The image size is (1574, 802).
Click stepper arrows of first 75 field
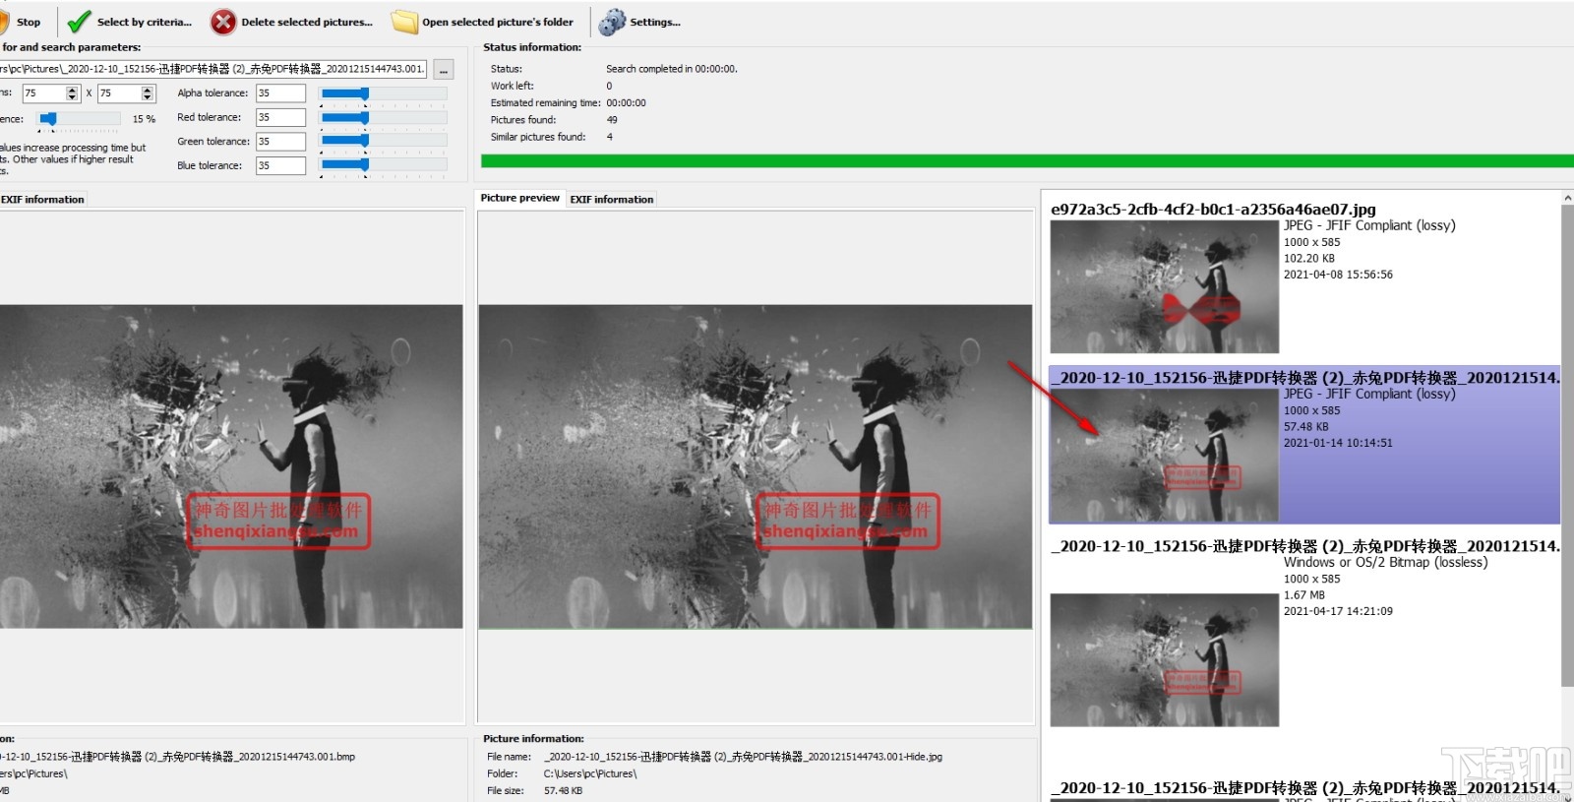pyautogui.click(x=72, y=93)
